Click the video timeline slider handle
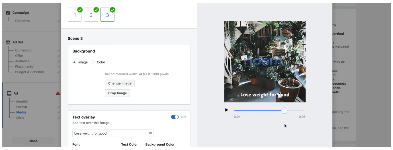 click(x=284, y=110)
